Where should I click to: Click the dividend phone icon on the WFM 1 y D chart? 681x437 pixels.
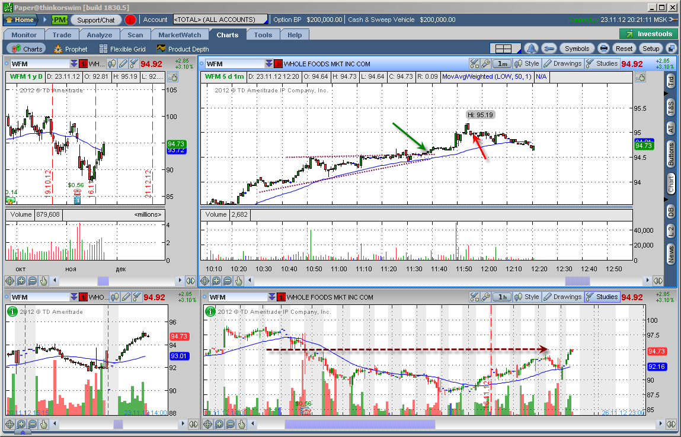click(77, 192)
